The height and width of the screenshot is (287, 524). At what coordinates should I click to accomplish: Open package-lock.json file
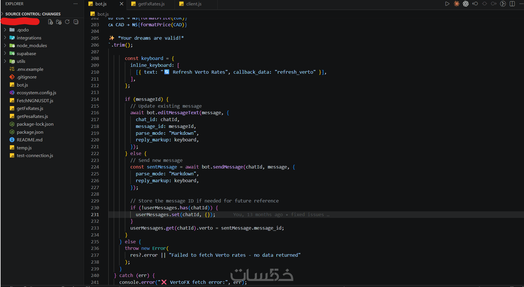pyautogui.click(x=35, y=124)
